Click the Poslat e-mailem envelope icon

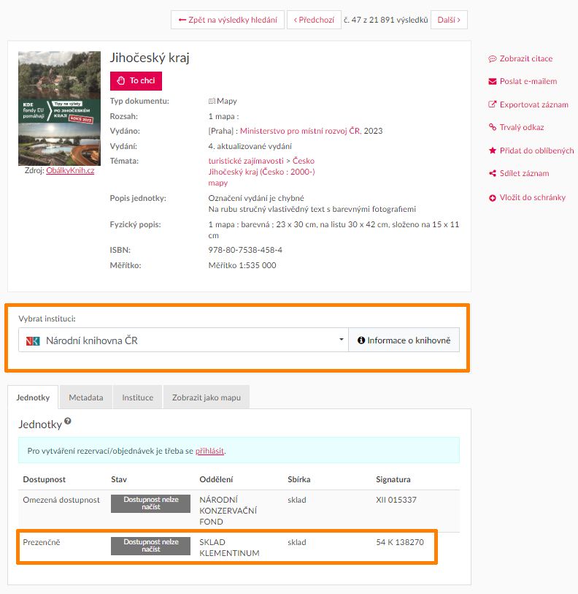pos(492,81)
